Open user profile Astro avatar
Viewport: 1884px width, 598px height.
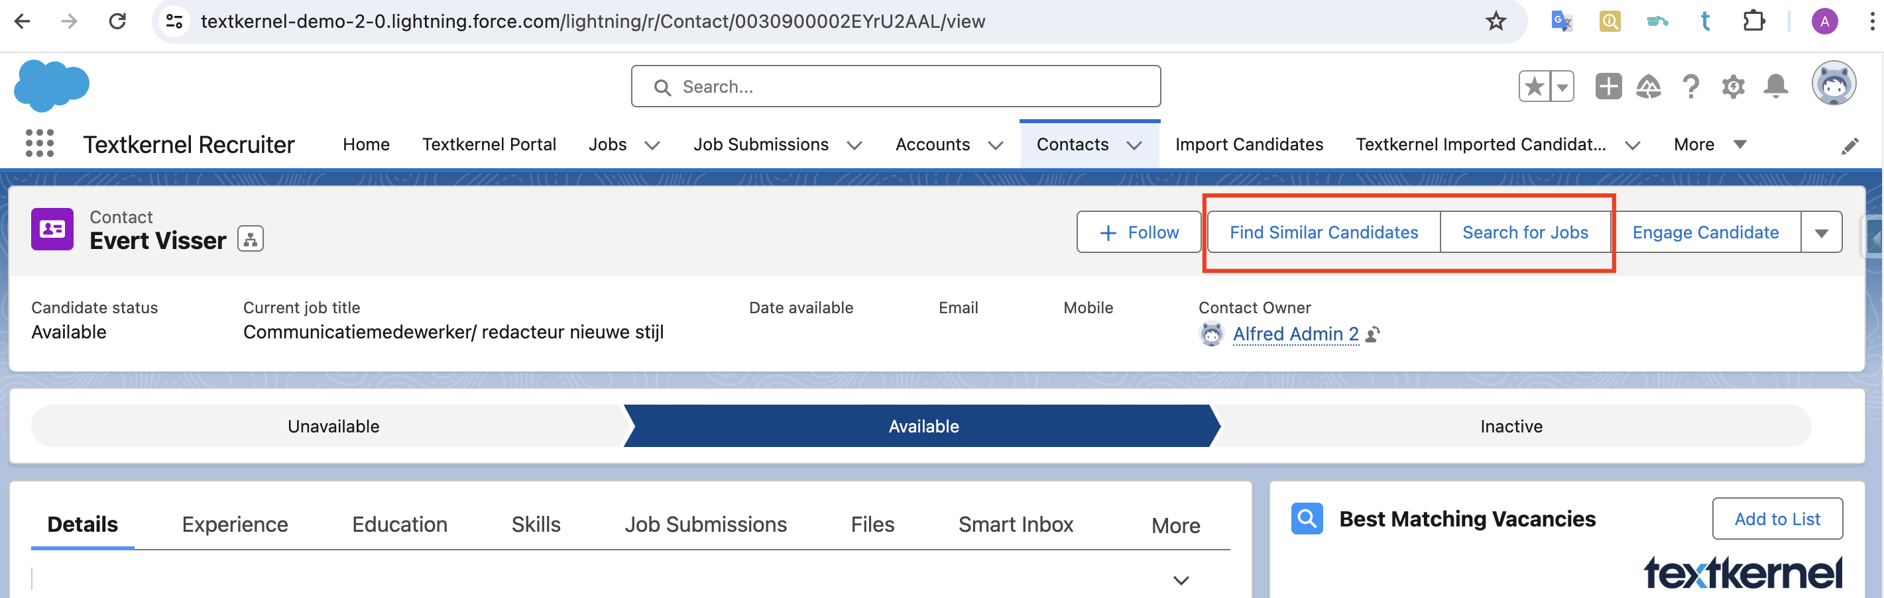click(1833, 83)
